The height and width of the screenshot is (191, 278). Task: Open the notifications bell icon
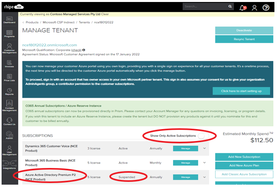(x=243, y=8)
